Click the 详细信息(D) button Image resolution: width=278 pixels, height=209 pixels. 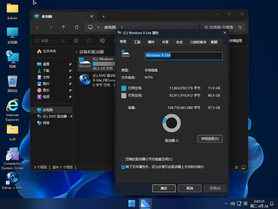[210, 139]
